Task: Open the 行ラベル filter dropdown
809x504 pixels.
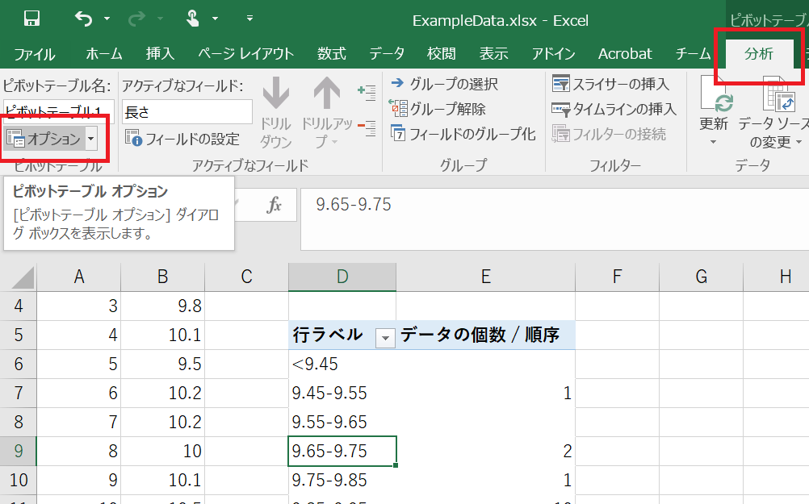Action: pos(385,338)
